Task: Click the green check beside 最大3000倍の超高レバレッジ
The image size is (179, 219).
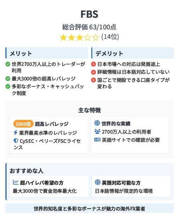Action: pos(8,79)
